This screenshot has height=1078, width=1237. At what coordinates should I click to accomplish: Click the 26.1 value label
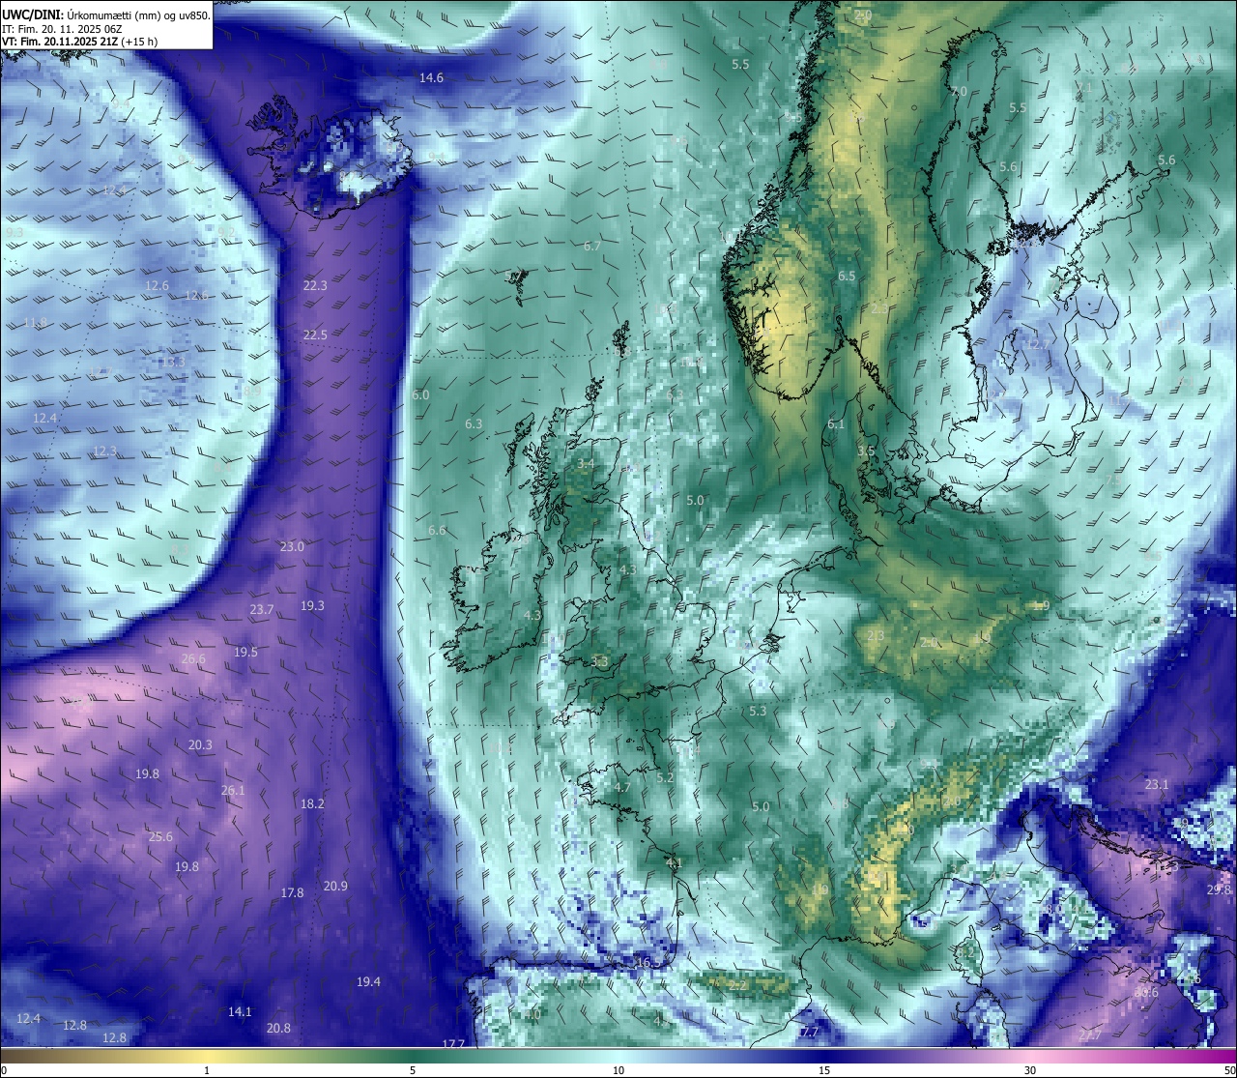(x=233, y=790)
